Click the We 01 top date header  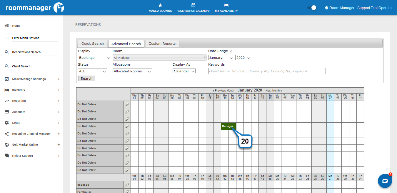pos(134,97)
